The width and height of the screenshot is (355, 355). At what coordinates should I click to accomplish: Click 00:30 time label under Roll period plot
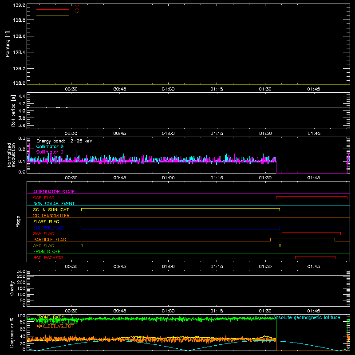pyautogui.click(x=71, y=134)
